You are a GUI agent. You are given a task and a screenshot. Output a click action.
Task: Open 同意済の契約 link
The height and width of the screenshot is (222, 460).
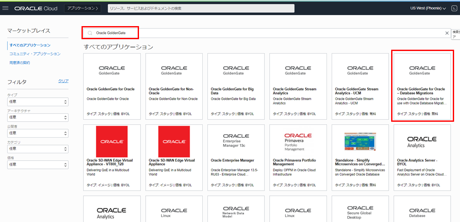click(20, 63)
